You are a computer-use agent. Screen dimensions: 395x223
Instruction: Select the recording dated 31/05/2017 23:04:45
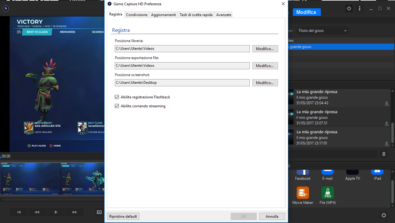pos(339,97)
